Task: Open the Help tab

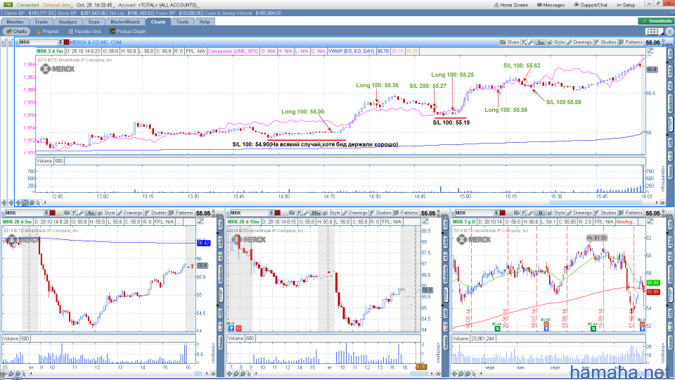Action: point(205,22)
